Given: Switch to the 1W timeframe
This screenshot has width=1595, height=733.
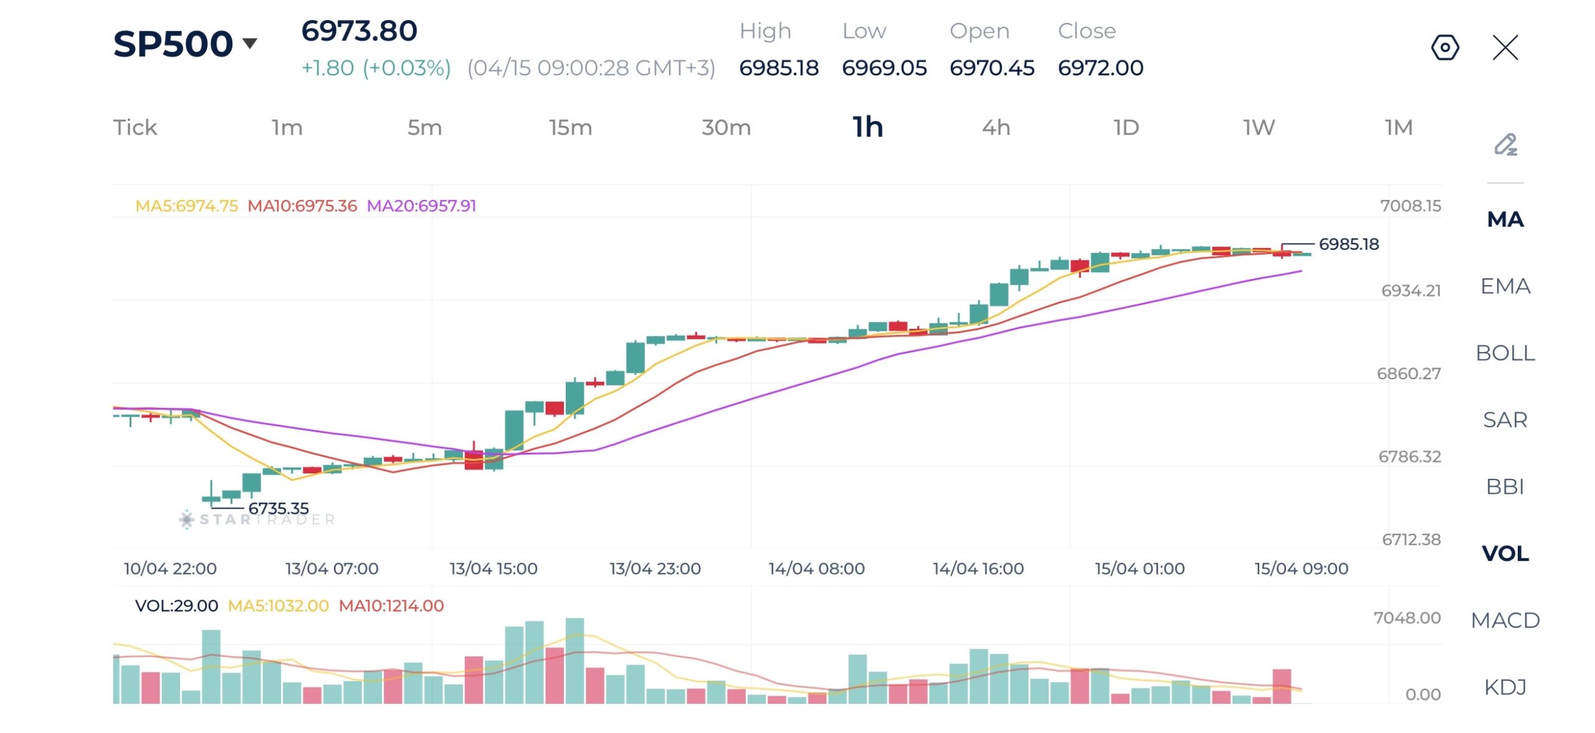Looking at the screenshot, I should (1259, 128).
